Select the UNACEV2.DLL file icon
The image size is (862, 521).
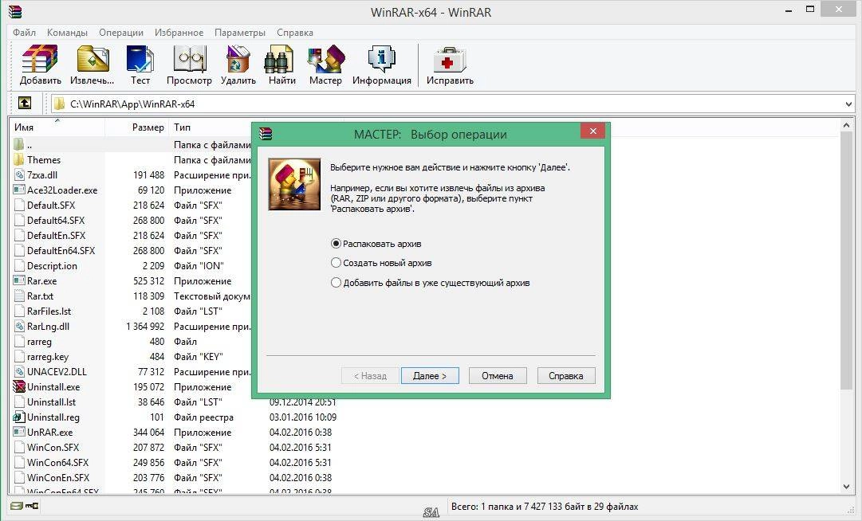pyautogui.click(x=19, y=372)
